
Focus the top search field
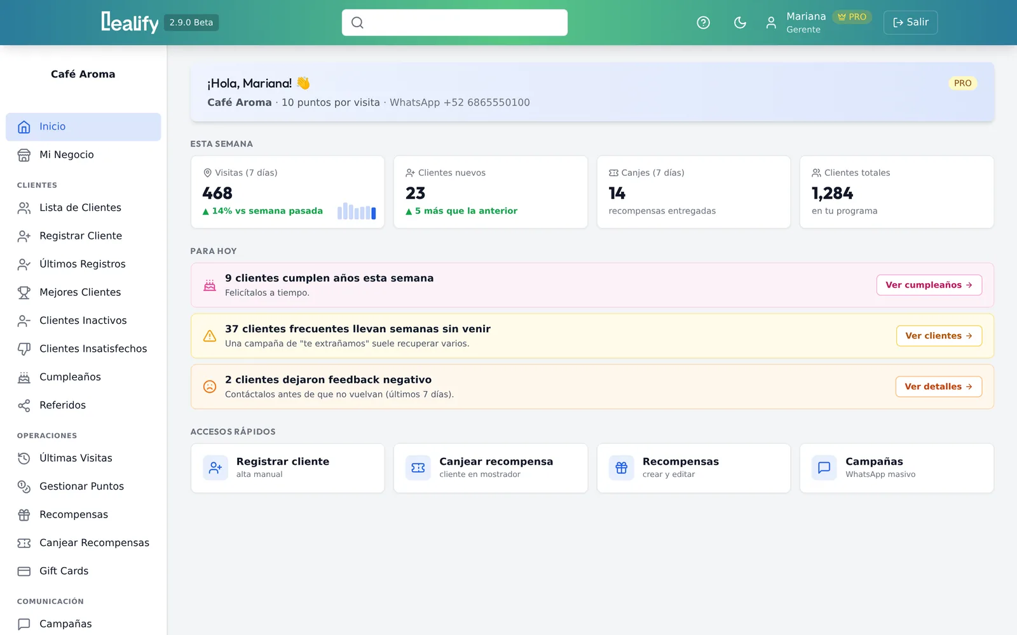454,22
